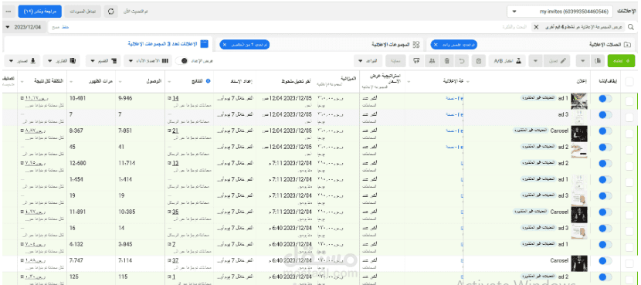Screen dimensions: 641x285
Task: Open the Export dropdown
Action: 22,61
